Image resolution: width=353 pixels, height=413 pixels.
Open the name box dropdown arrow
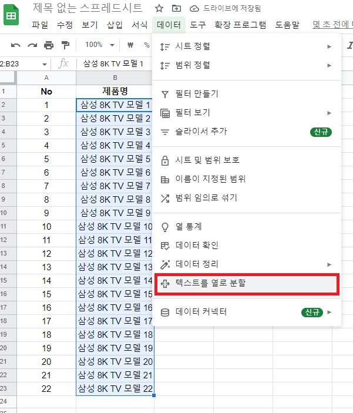[45, 64]
